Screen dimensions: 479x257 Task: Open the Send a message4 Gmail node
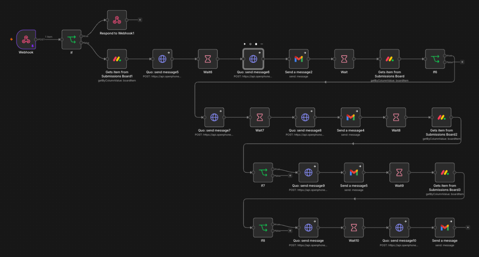[x=351, y=117]
